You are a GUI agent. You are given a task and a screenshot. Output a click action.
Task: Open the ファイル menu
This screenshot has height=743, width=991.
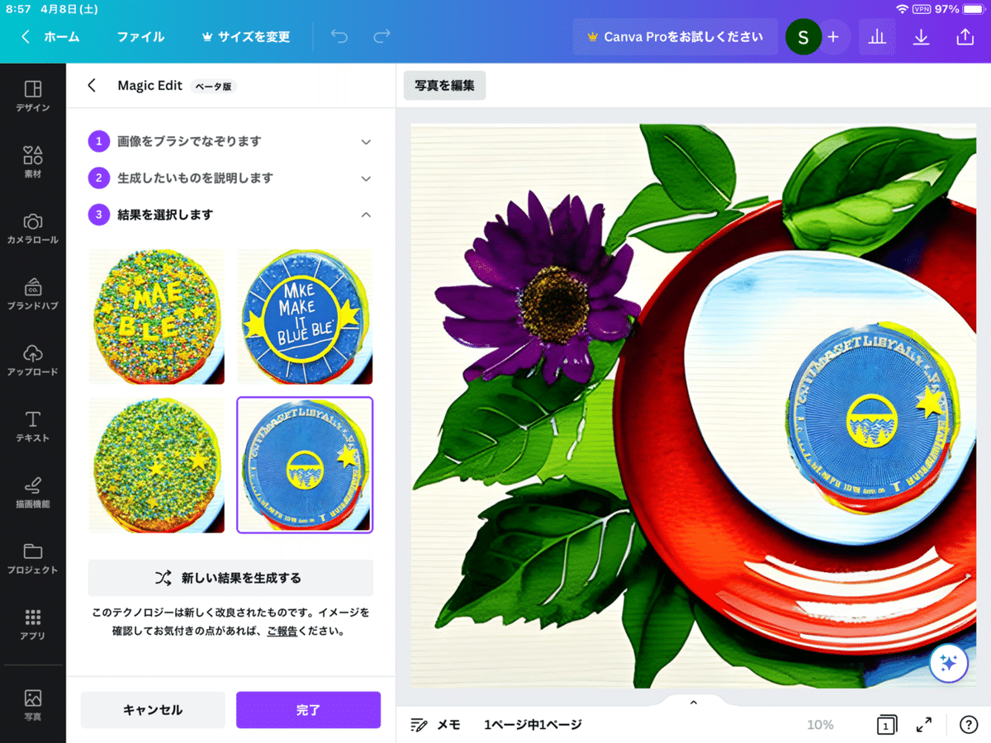[140, 37]
